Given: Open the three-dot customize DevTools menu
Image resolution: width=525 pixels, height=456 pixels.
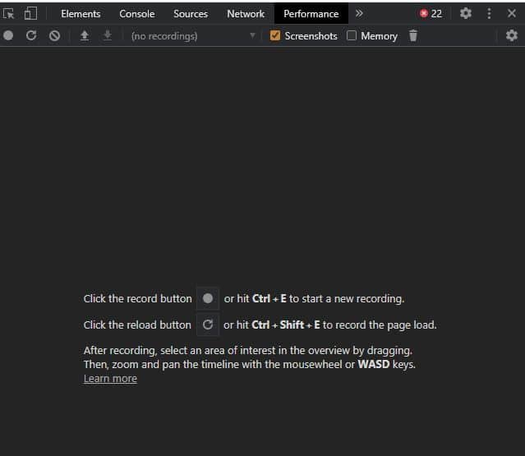Looking at the screenshot, I should pos(490,13).
